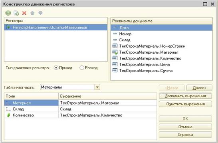Click the attribute icon next to Дата
Screen dimensions: 218x143
coord(115,27)
